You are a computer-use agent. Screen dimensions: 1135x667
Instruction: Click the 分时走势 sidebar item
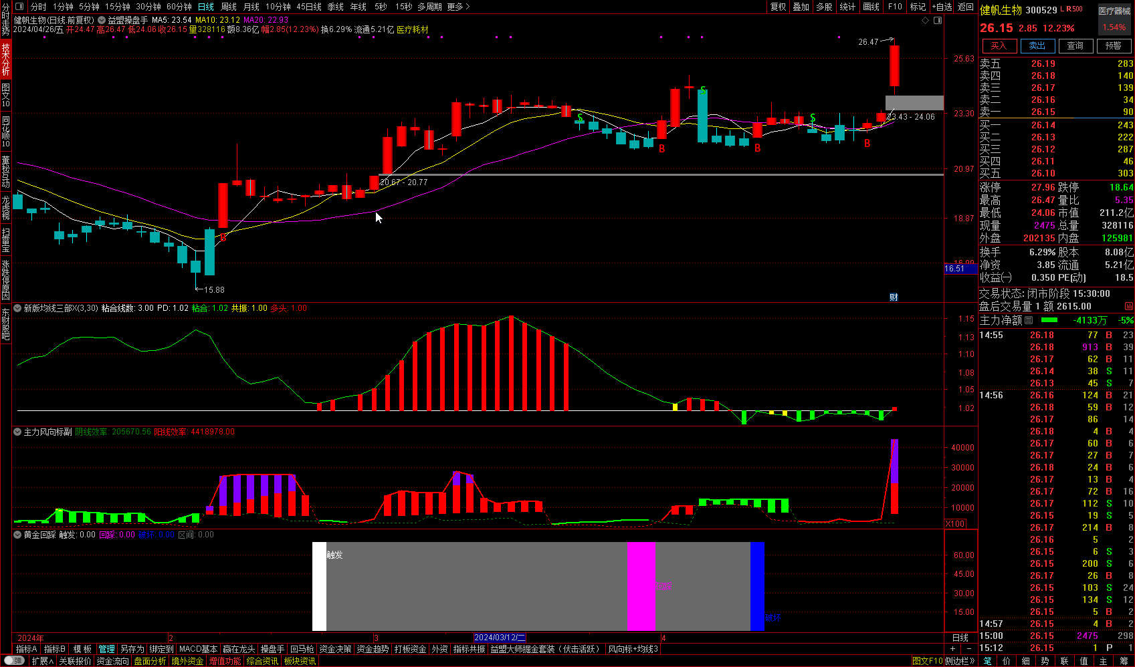tap(5, 19)
